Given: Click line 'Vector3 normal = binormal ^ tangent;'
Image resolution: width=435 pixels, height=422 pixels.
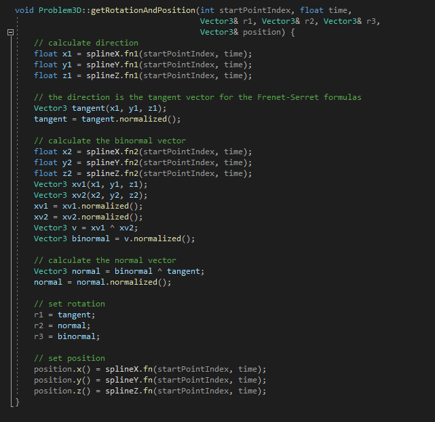Looking at the screenshot, I should coord(119,271).
